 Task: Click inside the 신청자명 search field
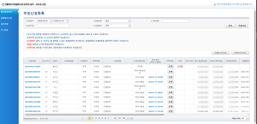coord(53,25)
